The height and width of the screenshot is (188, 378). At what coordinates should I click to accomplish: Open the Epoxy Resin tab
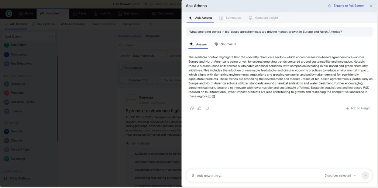131,24
